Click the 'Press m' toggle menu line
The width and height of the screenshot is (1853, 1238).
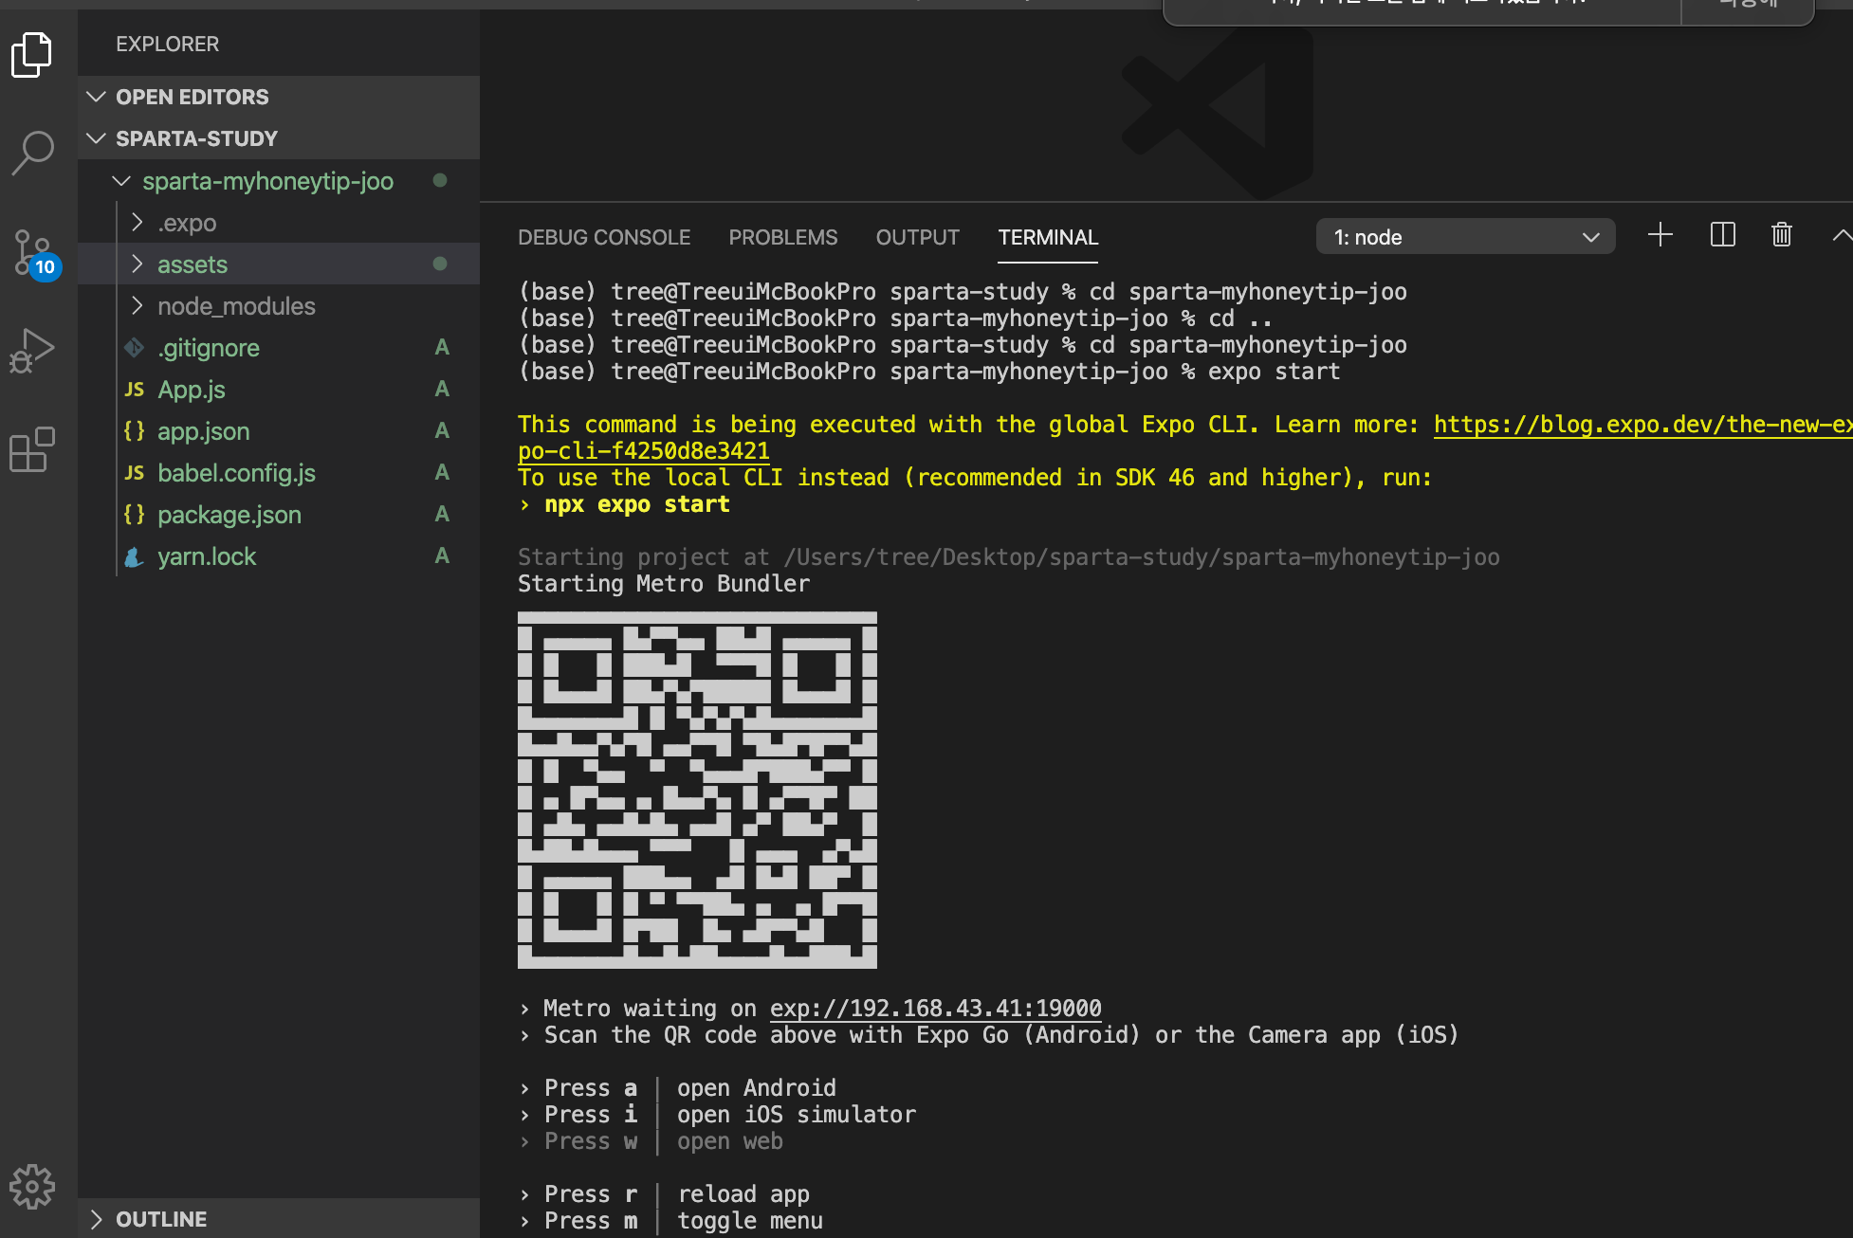tap(671, 1221)
